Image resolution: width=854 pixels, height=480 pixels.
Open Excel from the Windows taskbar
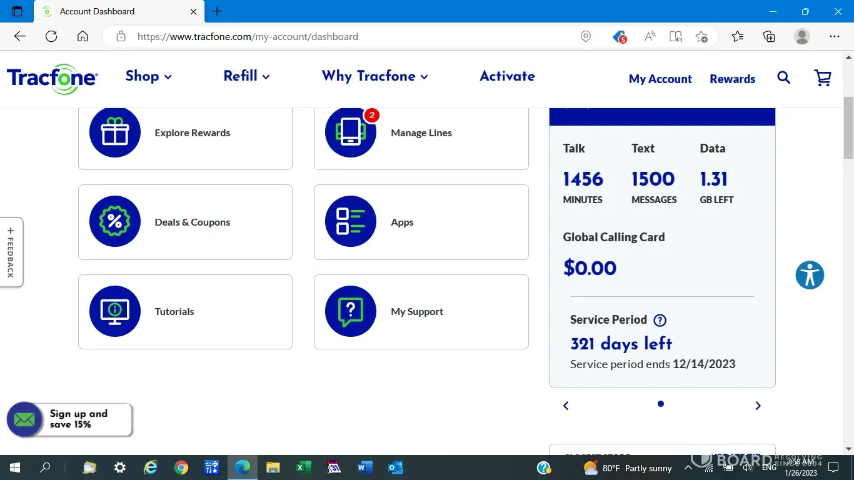(x=303, y=467)
